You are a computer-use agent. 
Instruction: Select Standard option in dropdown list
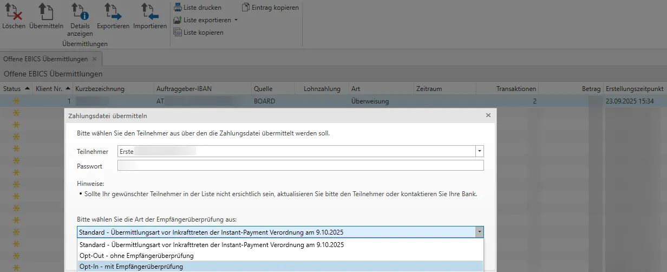280,244
